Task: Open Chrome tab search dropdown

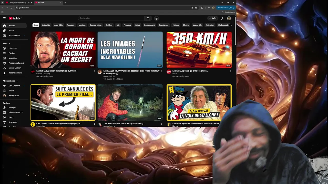Action: 2,2
